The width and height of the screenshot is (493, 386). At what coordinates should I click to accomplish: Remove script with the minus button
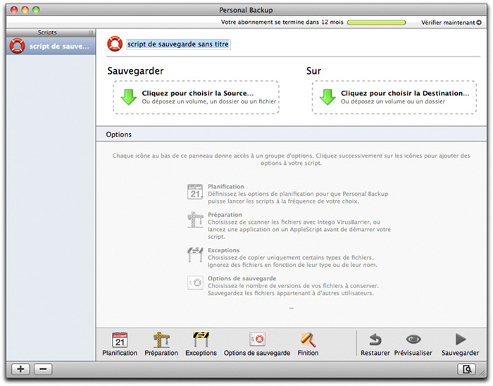click(x=43, y=369)
